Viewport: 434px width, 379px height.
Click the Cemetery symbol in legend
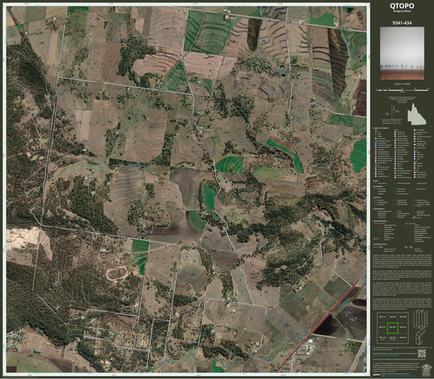(x=395, y=156)
